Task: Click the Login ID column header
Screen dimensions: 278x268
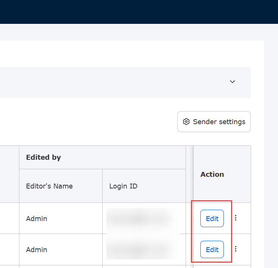Action: [x=123, y=186]
